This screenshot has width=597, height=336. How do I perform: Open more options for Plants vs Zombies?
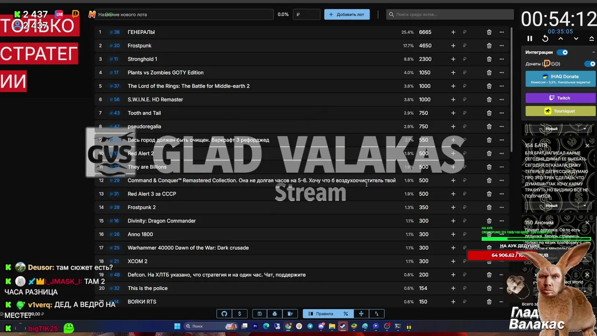click(502, 73)
